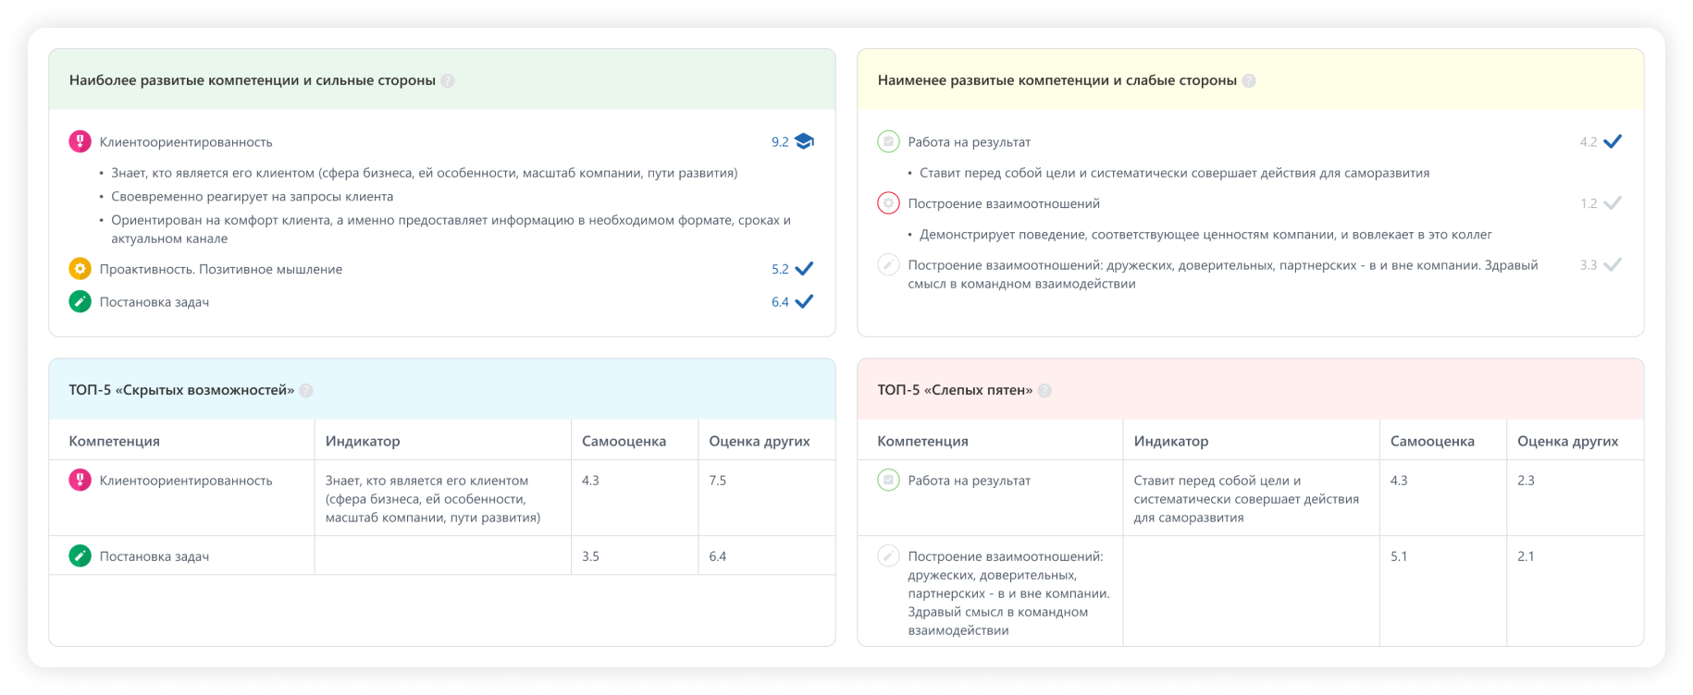Click help icon beside 'Наиболее развитые компетенции' heading
This screenshot has width=1693, height=695.
click(448, 81)
